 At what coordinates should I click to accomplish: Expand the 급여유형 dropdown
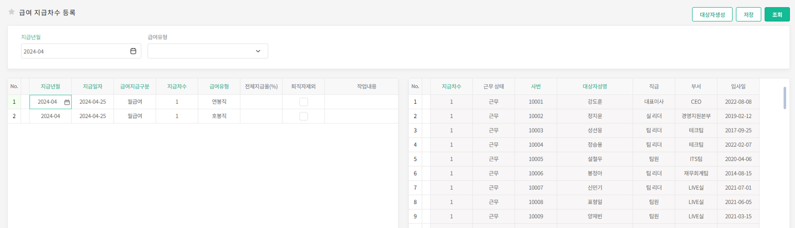point(208,51)
